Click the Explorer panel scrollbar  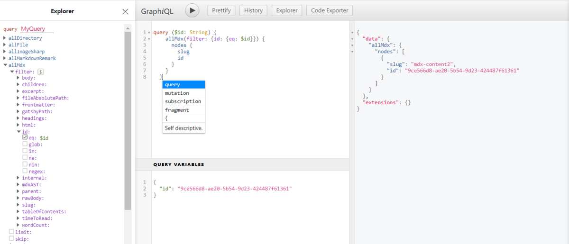(127, 121)
